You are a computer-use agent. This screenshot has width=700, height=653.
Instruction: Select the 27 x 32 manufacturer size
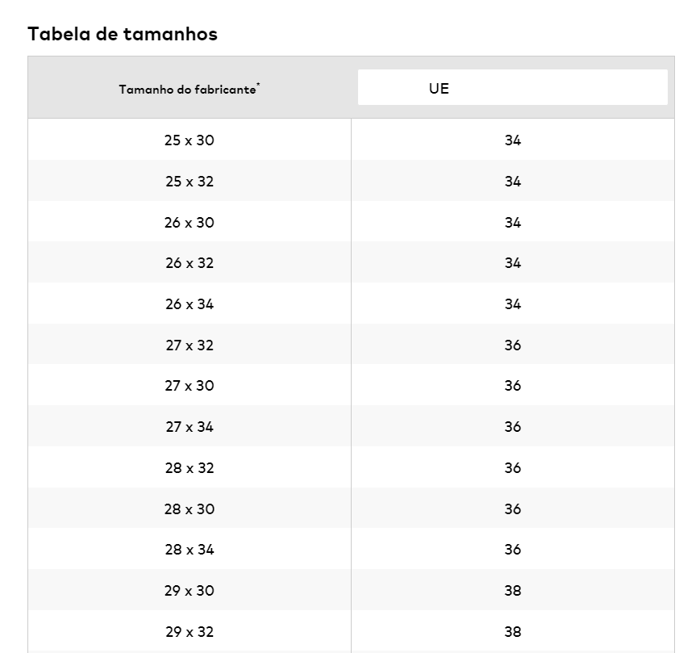pyautogui.click(x=190, y=345)
